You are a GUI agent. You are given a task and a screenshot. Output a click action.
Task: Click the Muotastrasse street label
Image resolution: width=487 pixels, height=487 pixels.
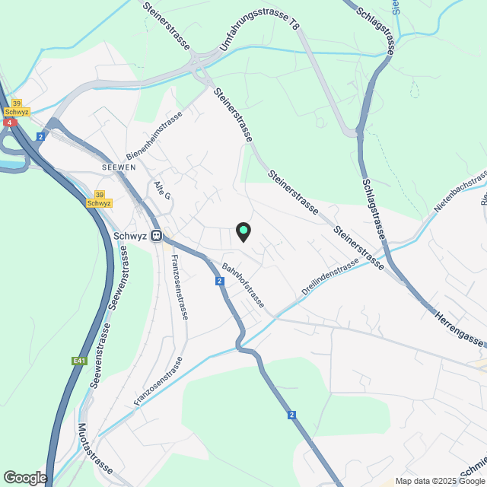[x=95, y=448]
